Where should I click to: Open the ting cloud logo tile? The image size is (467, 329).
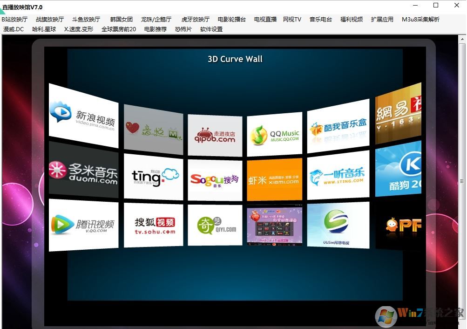pyautogui.click(x=153, y=177)
